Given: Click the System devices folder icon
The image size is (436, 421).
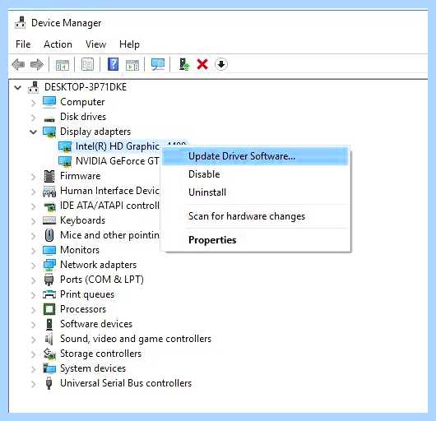Looking at the screenshot, I should tap(49, 368).
